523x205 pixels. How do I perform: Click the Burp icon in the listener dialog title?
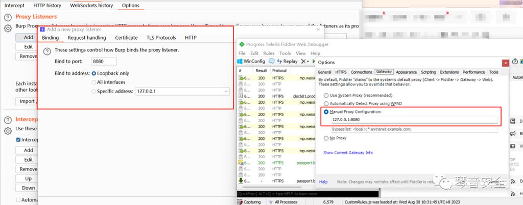pyautogui.click(x=42, y=29)
